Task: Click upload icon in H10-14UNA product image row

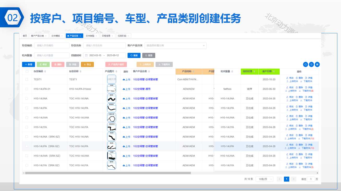Action: (x=124, y=99)
